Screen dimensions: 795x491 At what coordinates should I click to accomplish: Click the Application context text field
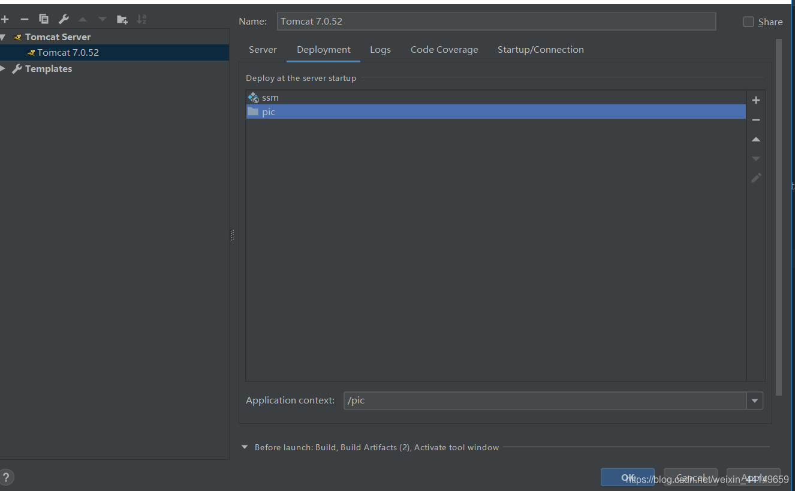click(545, 400)
